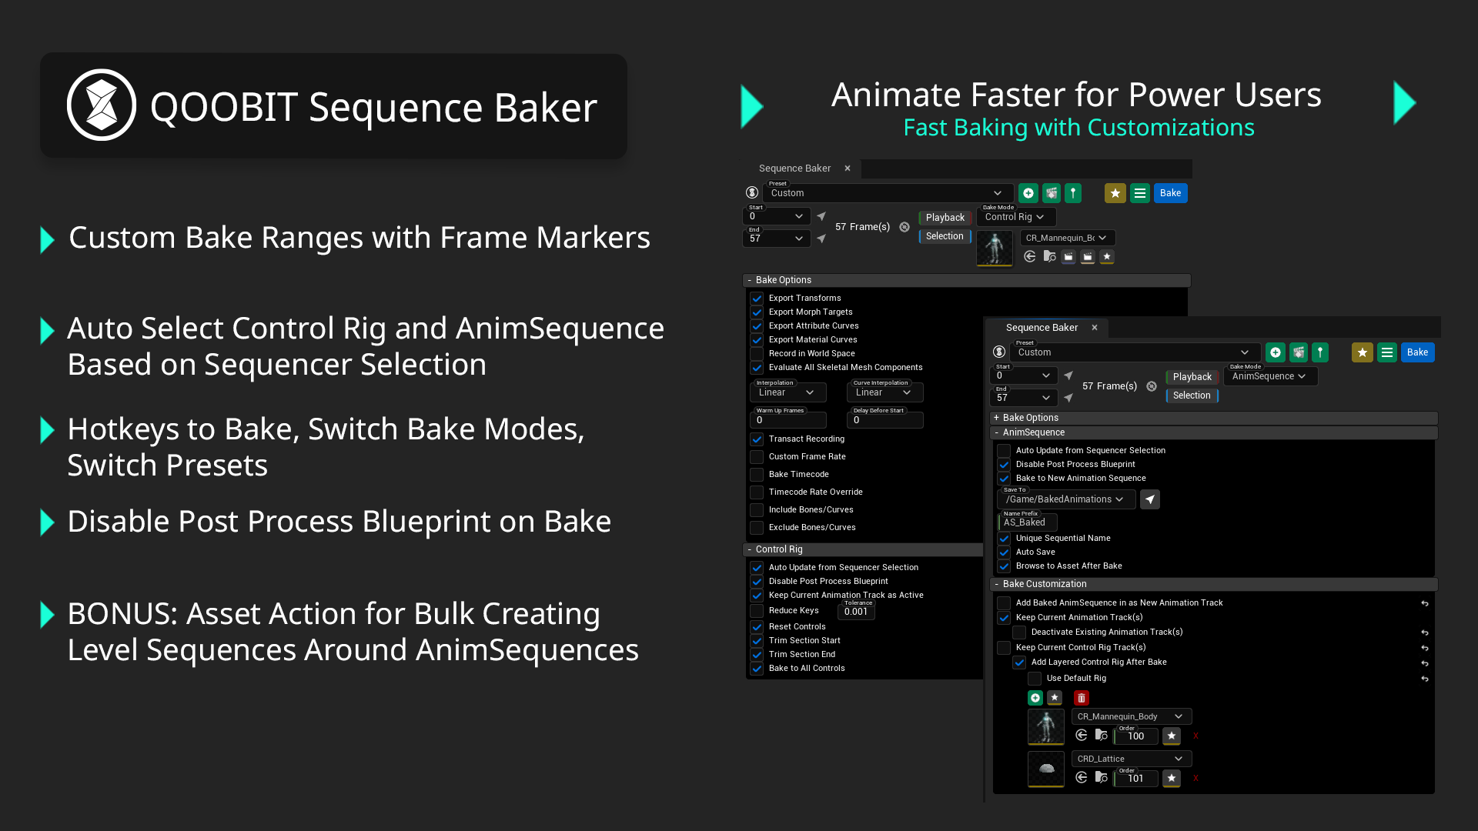Click the location arrow icon beside /Game/BakedAnimations
The height and width of the screenshot is (831, 1478).
click(x=1150, y=499)
